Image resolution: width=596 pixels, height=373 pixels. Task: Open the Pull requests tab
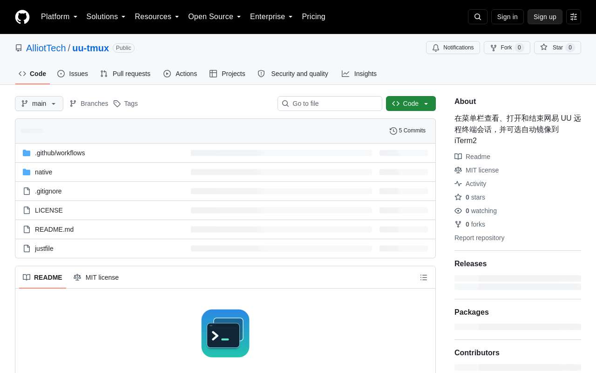(125, 74)
